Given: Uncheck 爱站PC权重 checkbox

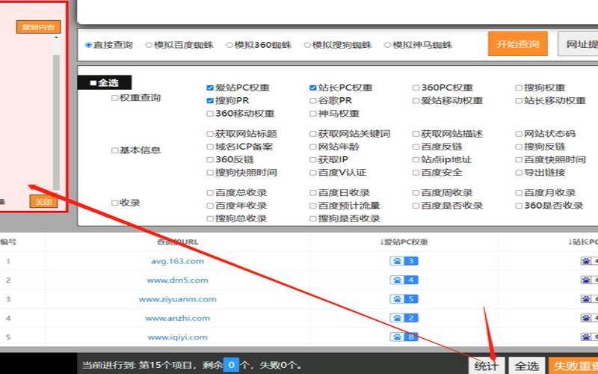Looking at the screenshot, I should tap(210, 88).
